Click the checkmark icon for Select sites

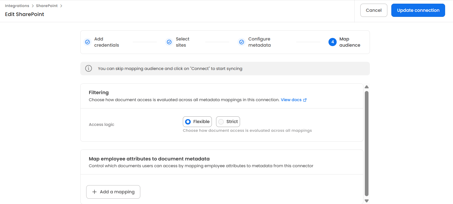click(x=169, y=42)
